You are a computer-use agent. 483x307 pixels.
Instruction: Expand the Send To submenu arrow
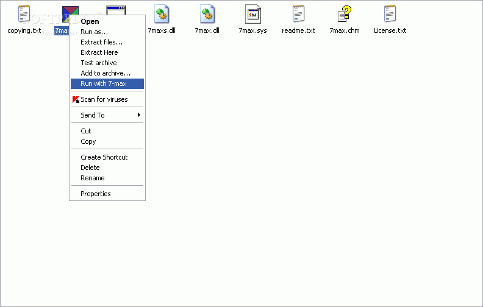[x=139, y=115]
